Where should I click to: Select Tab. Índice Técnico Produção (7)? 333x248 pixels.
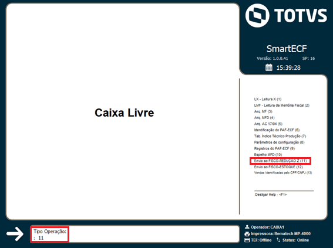point(280,136)
